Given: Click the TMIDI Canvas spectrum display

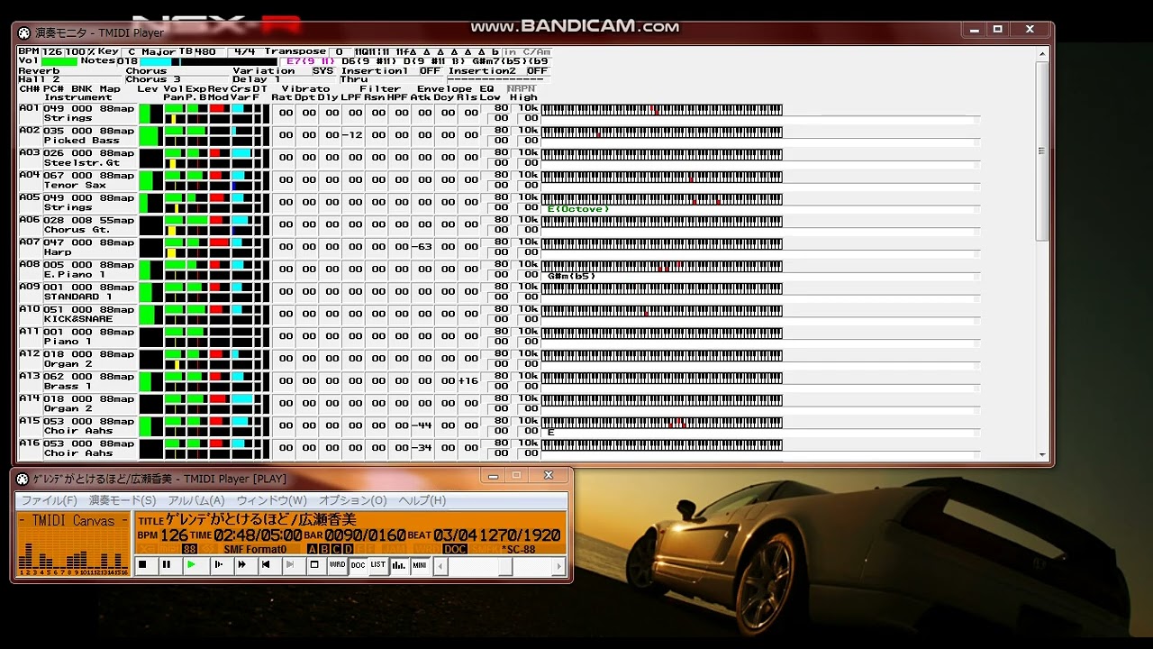Looking at the screenshot, I should [74, 544].
